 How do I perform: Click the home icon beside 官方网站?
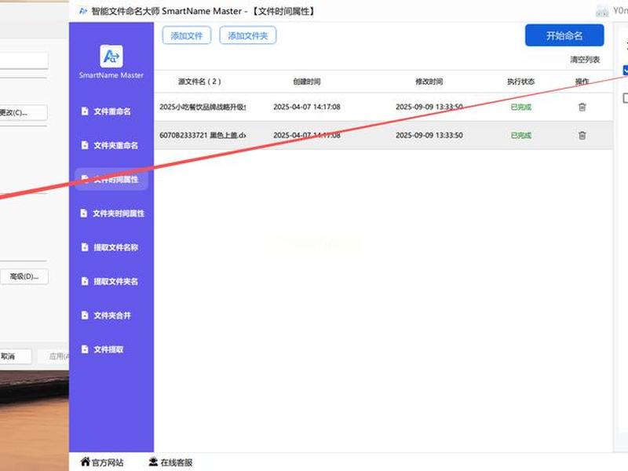tap(86, 462)
